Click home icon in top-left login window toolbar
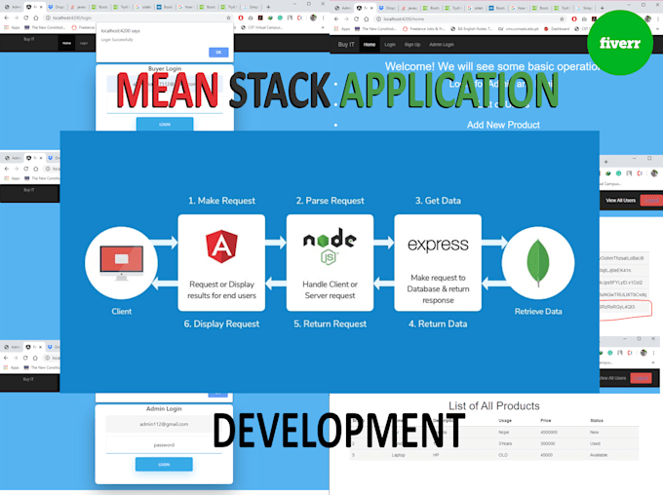Image resolution: width=663 pixels, height=495 pixels. click(36, 18)
